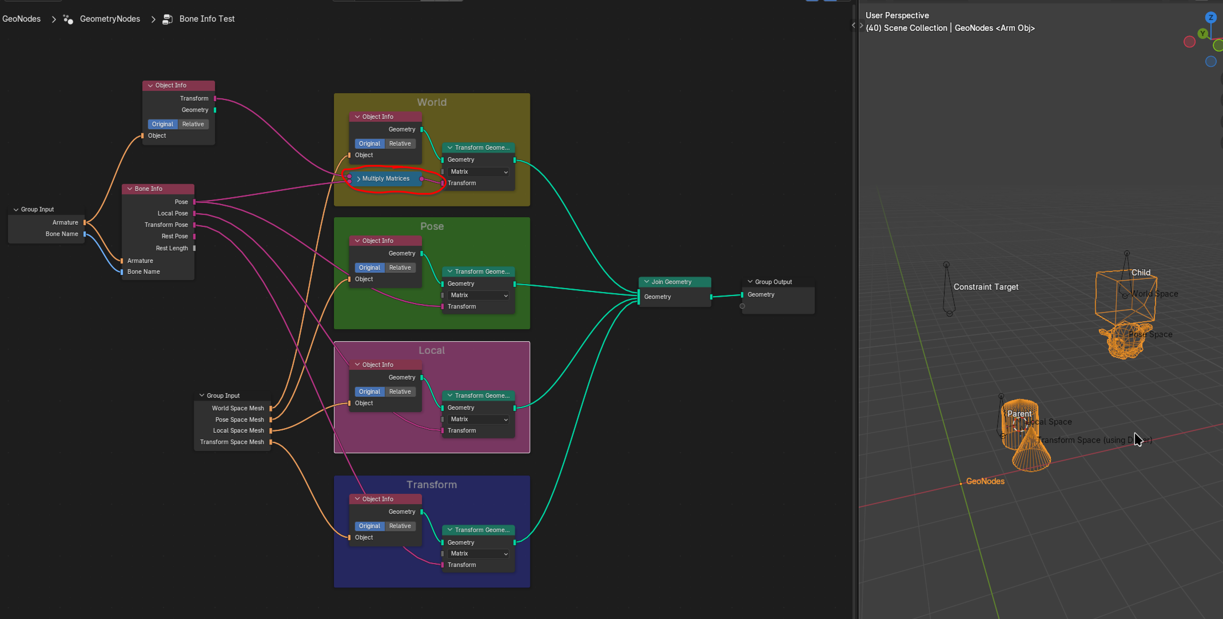1223x619 pixels.
Task: Click the Parent bone label in viewport
Action: coord(1019,414)
